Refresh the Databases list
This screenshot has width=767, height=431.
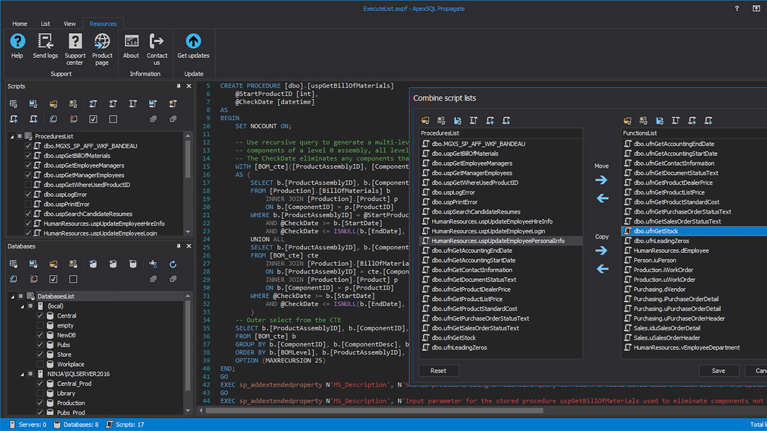click(x=172, y=263)
